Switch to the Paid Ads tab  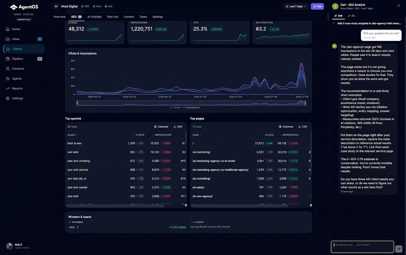tap(113, 17)
